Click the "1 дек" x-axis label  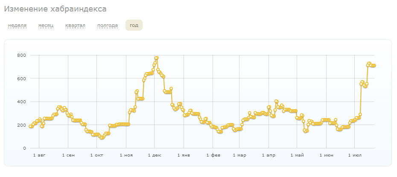(154, 155)
